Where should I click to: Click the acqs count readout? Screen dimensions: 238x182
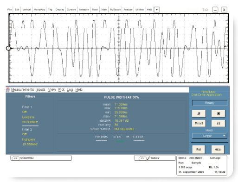pos(185,167)
